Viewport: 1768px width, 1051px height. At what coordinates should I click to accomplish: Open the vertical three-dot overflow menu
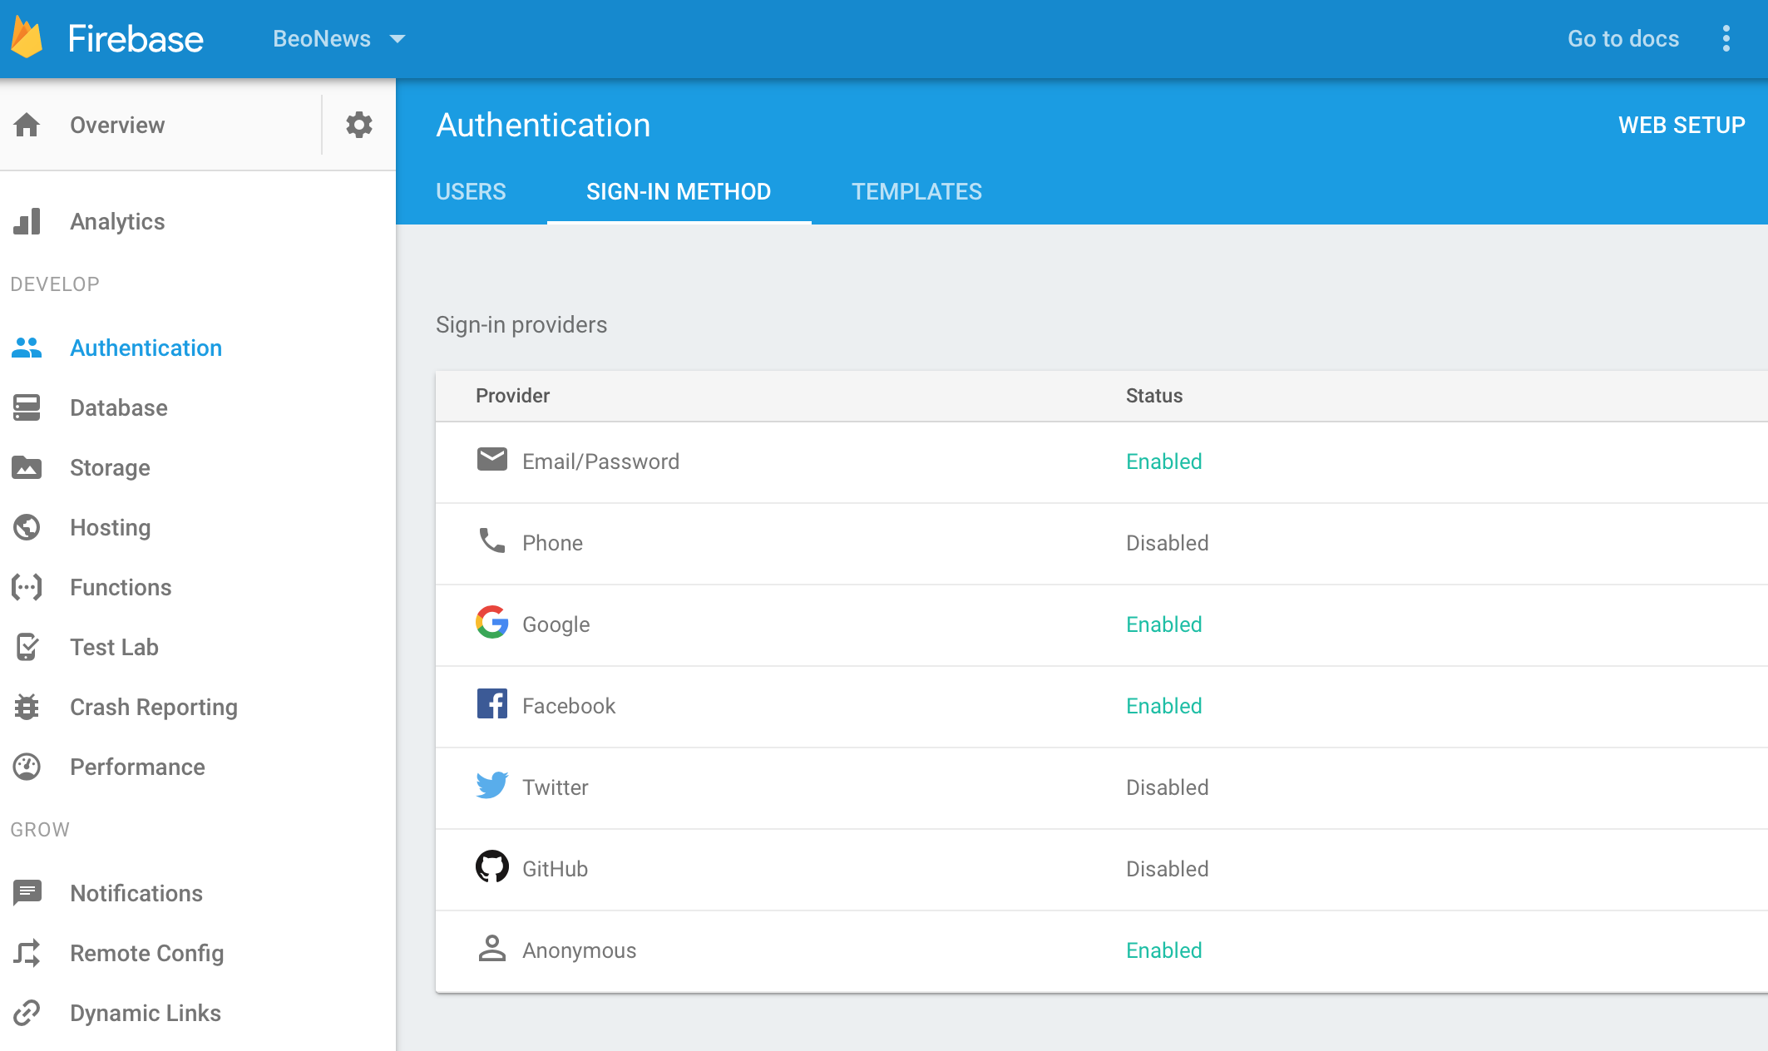[x=1726, y=38]
